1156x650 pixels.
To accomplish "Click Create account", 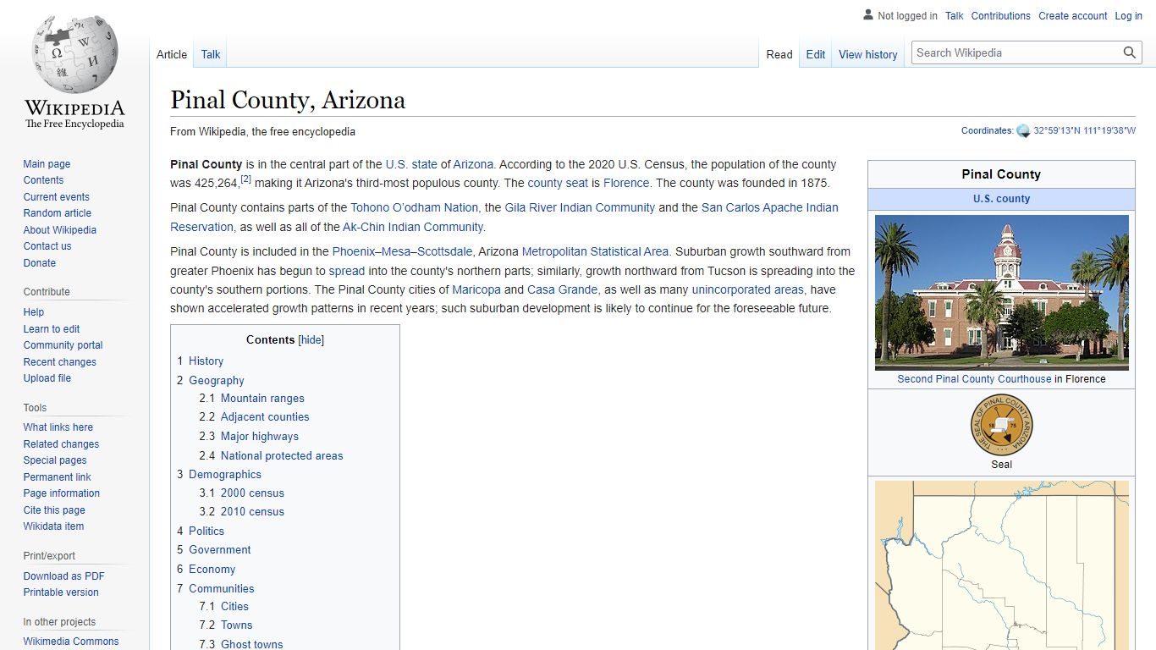I will (1072, 15).
